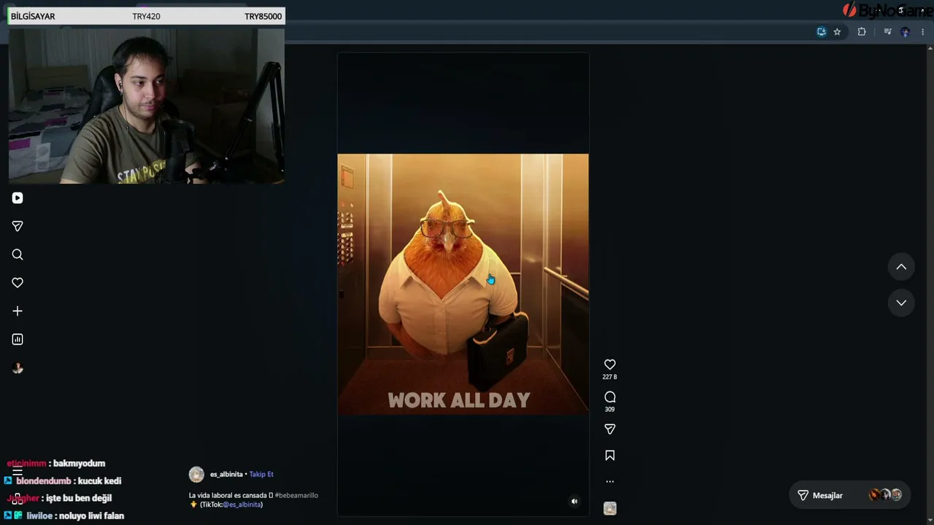Image resolution: width=934 pixels, height=525 pixels.
Task: Click the 309 comments count
Action: [x=610, y=409]
